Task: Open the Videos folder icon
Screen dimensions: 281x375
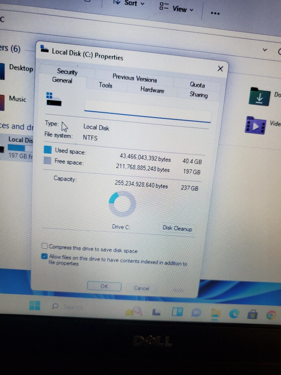Action: (255, 125)
